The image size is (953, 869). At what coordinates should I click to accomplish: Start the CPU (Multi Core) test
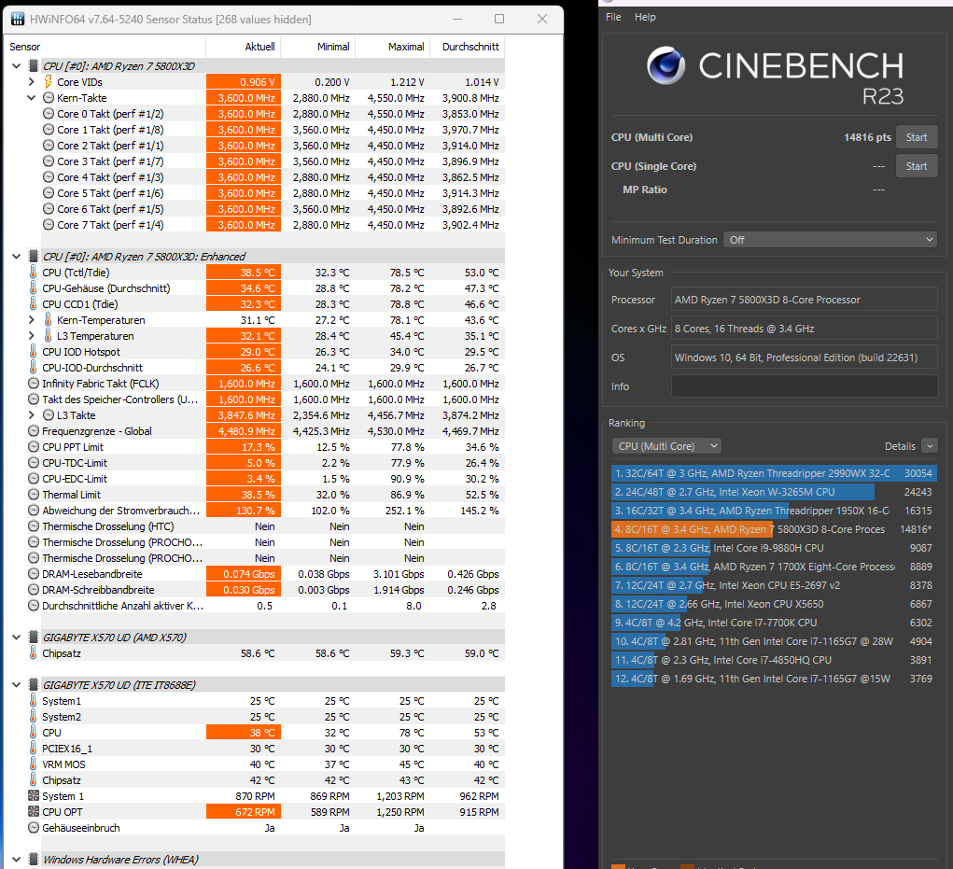click(x=917, y=137)
